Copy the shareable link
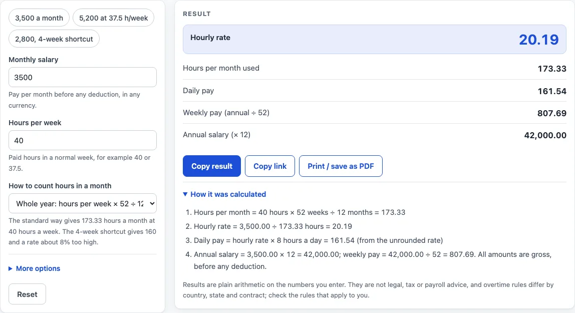Image resolution: width=575 pixels, height=313 pixels. pyautogui.click(x=270, y=166)
